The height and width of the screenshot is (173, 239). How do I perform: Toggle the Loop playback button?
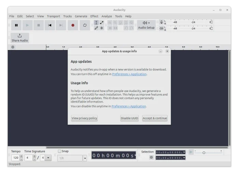[x=85, y=25]
